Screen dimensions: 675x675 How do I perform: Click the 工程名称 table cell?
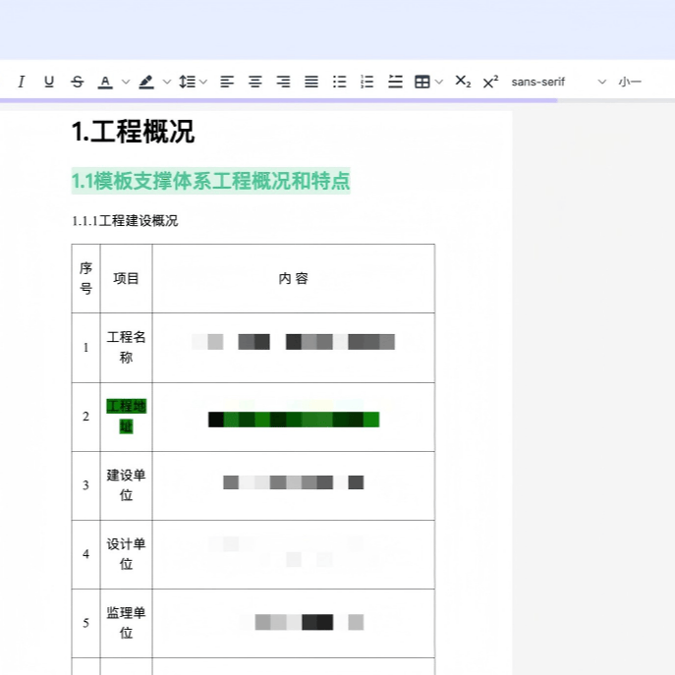coord(126,348)
